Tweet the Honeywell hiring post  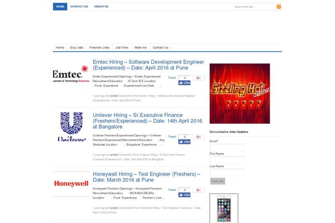(172, 190)
